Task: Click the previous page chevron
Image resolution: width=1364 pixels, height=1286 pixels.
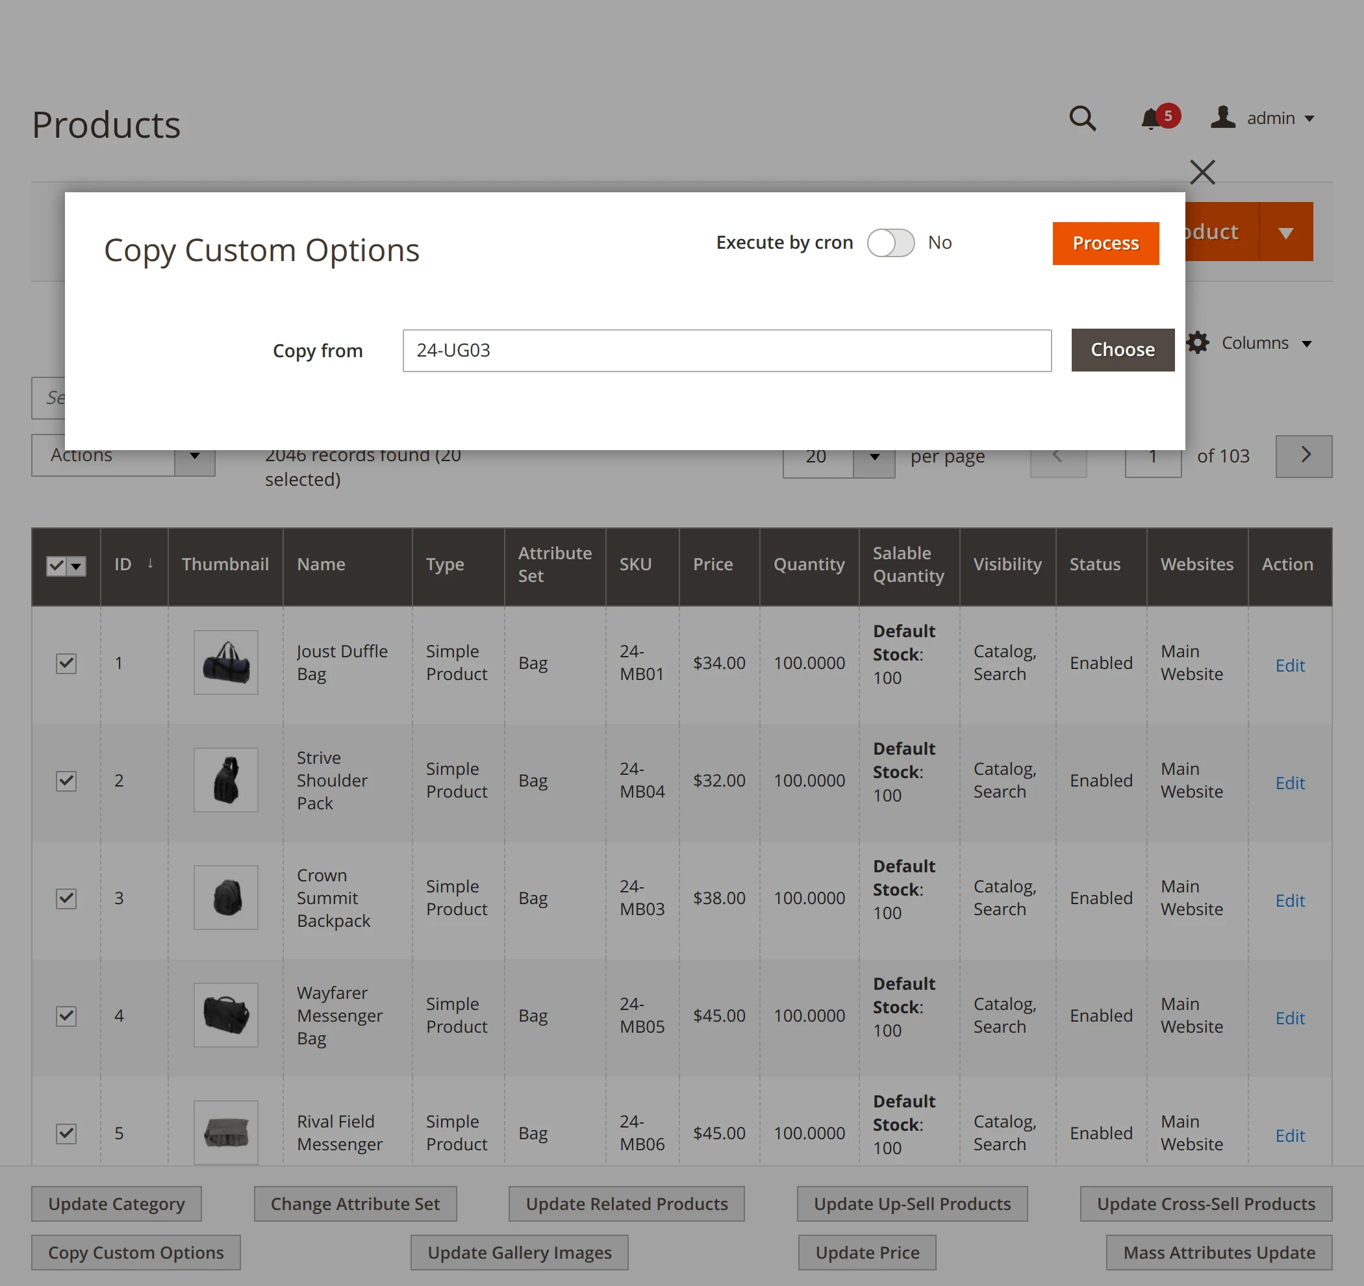Action: click(x=1058, y=456)
